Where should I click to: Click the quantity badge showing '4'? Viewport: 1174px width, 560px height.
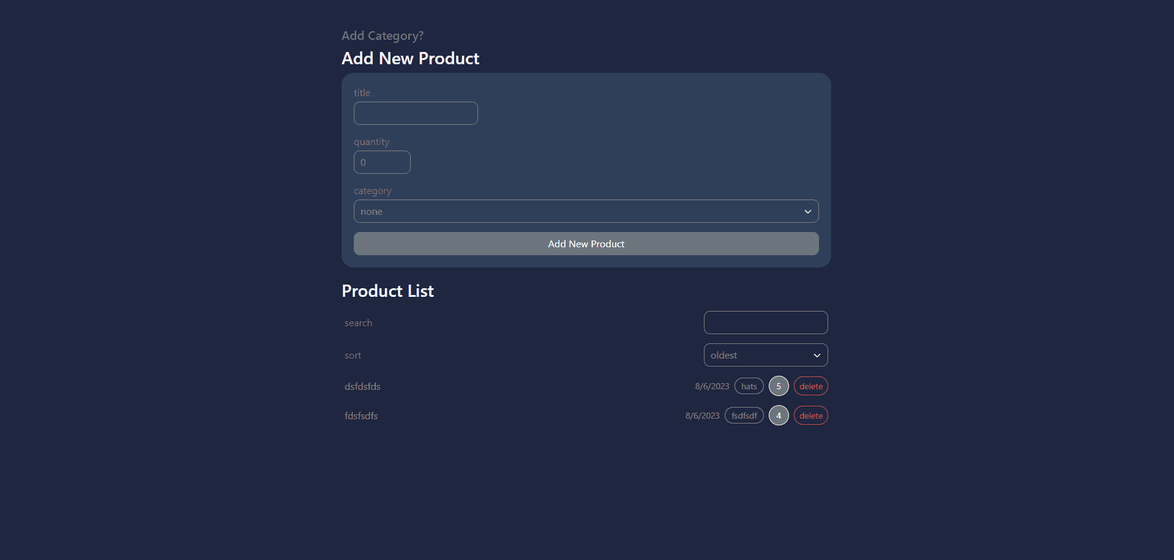pyautogui.click(x=778, y=415)
